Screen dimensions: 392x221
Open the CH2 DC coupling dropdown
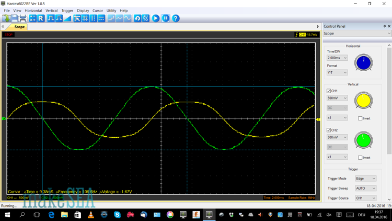[x=337, y=147]
